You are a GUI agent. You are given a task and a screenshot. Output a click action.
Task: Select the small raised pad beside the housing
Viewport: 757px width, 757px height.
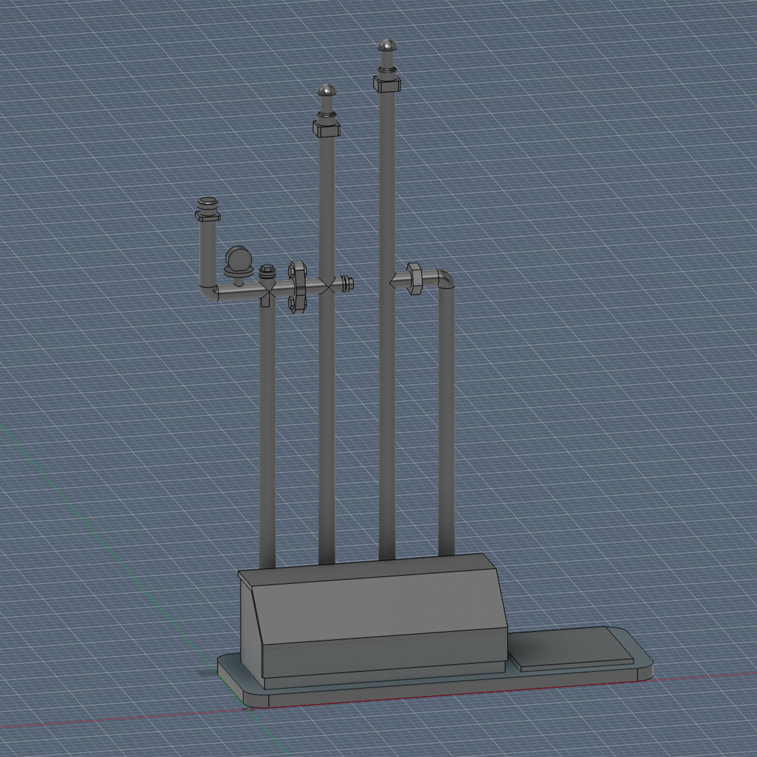pos(571,649)
